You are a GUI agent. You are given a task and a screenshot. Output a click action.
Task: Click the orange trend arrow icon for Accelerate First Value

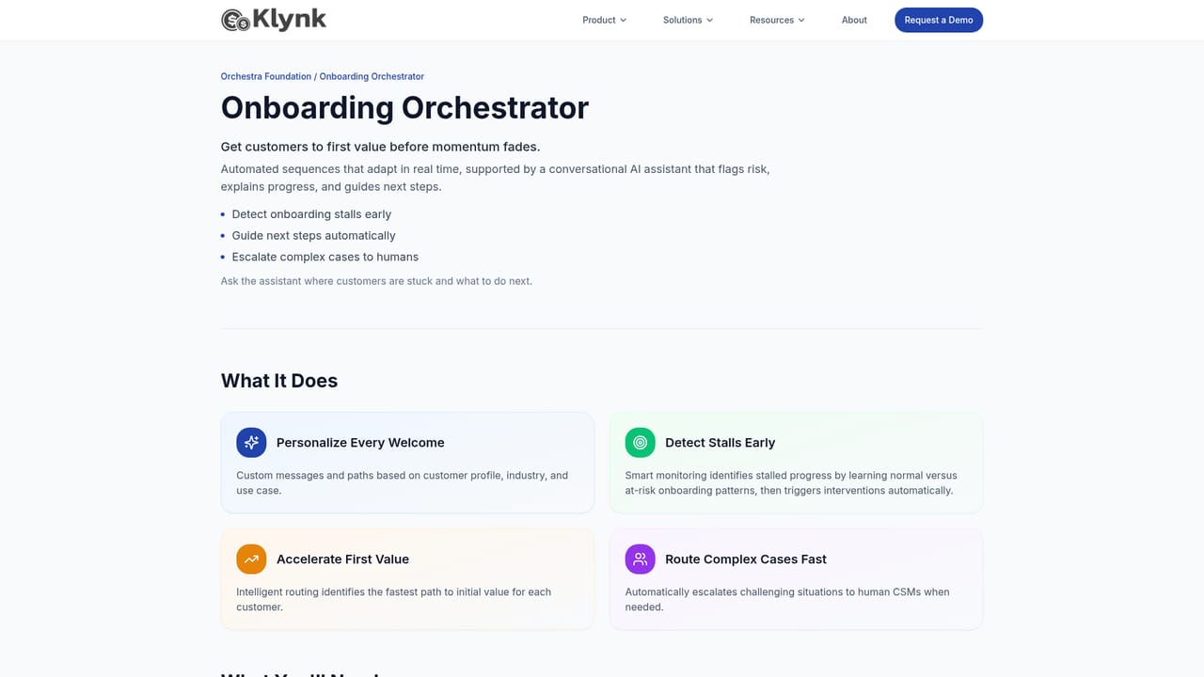pyautogui.click(x=251, y=559)
